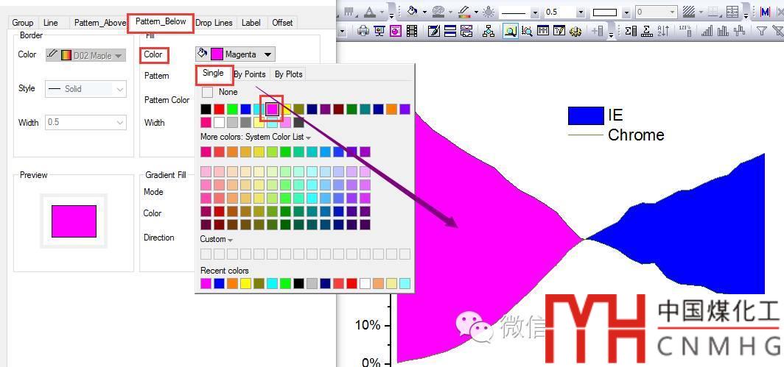Select the By Plots tab
Viewport: 784px width, 367px height.
coord(289,74)
